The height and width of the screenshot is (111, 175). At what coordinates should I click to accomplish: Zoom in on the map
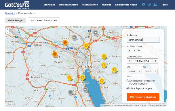7,29
